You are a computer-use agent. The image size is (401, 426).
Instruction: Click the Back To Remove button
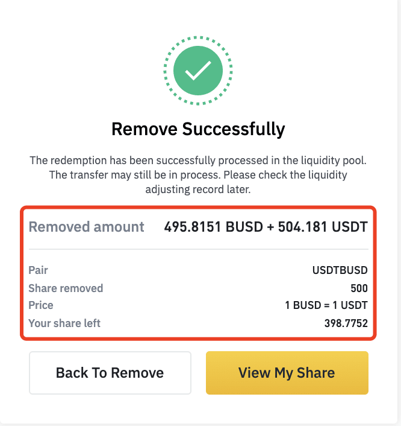tap(110, 373)
